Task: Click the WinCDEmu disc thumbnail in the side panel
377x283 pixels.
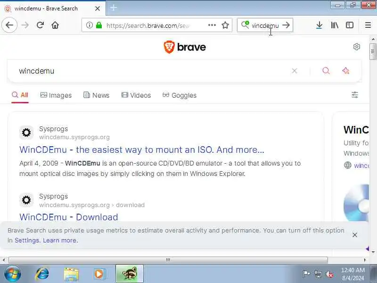Action: click(x=356, y=203)
